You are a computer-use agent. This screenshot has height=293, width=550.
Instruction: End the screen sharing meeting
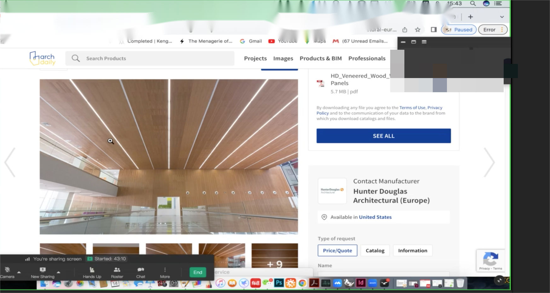coord(198,272)
